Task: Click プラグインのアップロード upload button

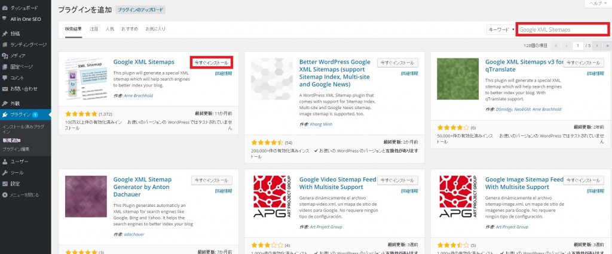Action: (x=140, y=10)
